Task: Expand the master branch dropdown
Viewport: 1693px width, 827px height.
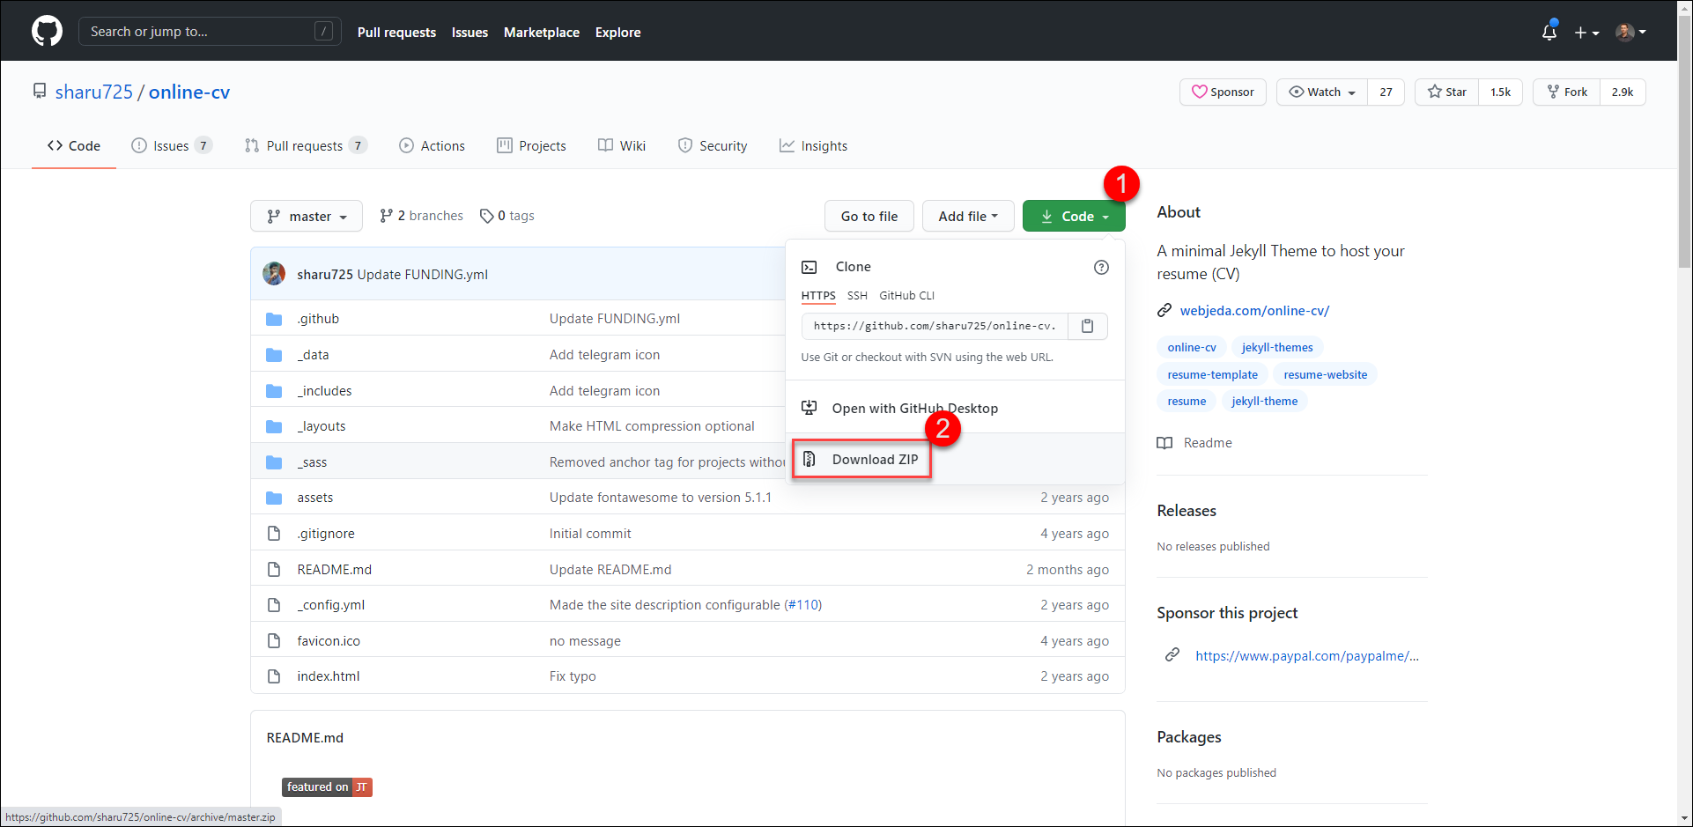Action: point(307,216)
